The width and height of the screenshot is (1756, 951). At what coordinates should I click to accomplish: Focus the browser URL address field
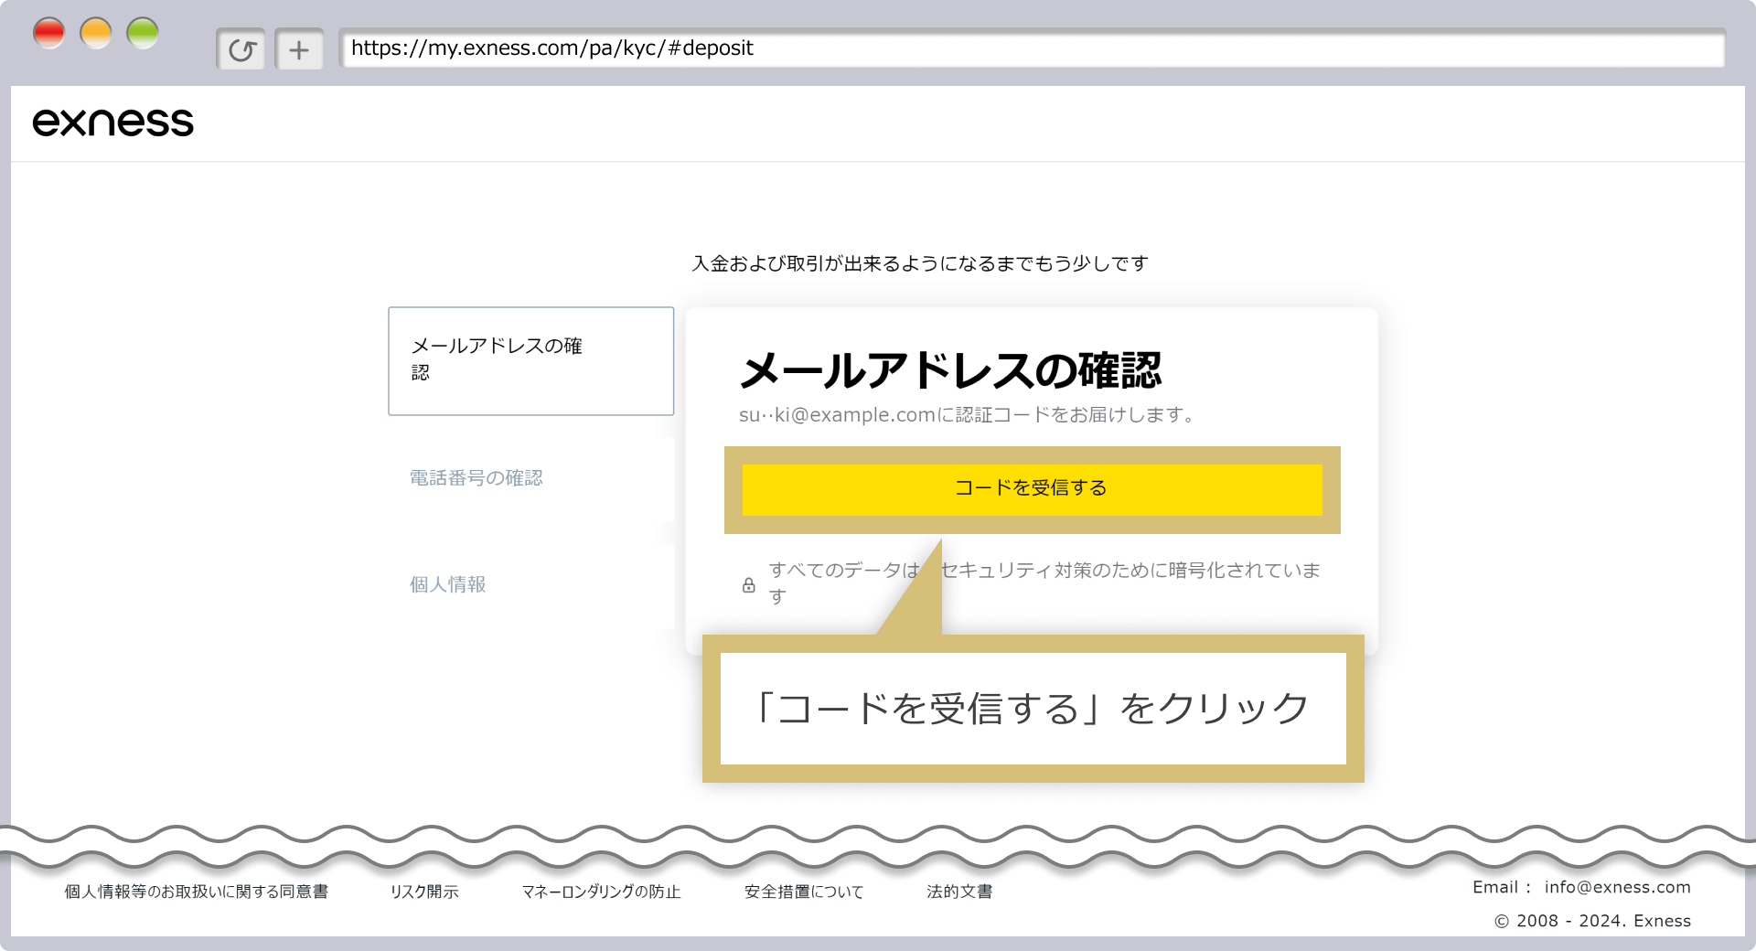(x=1032, y=48)
